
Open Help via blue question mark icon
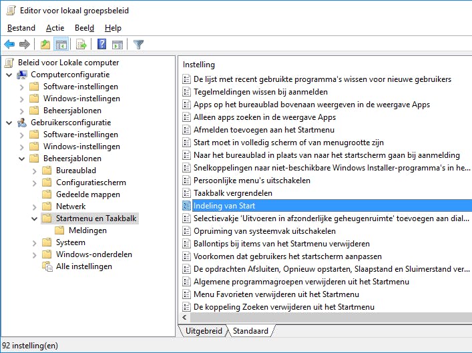pyautogui.click(x=101, y=45)
